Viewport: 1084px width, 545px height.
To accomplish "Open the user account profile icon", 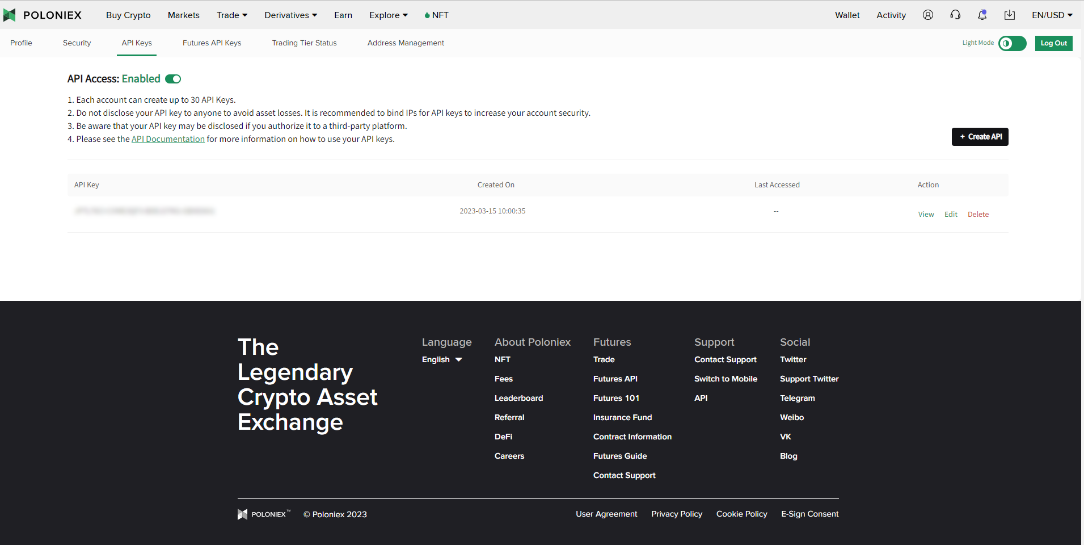I will [x=928, y=15].
